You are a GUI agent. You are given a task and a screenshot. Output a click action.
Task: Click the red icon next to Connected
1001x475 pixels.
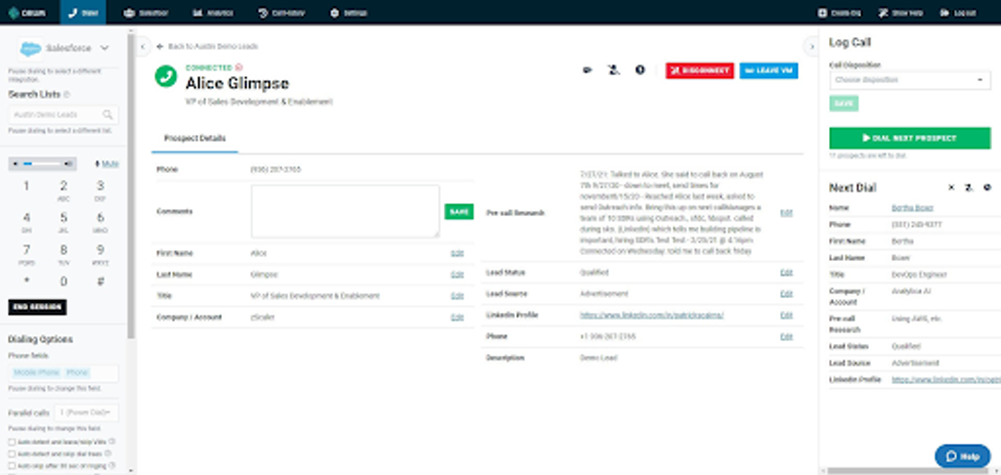click(239, 67)
